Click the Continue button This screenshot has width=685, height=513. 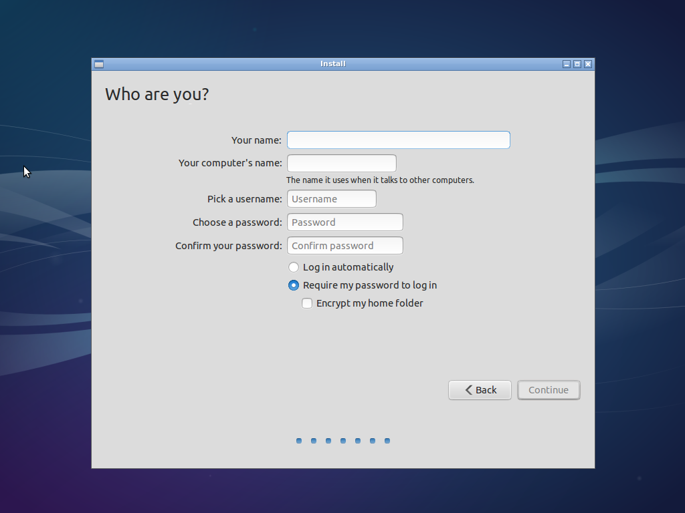[x=549, y=390]
